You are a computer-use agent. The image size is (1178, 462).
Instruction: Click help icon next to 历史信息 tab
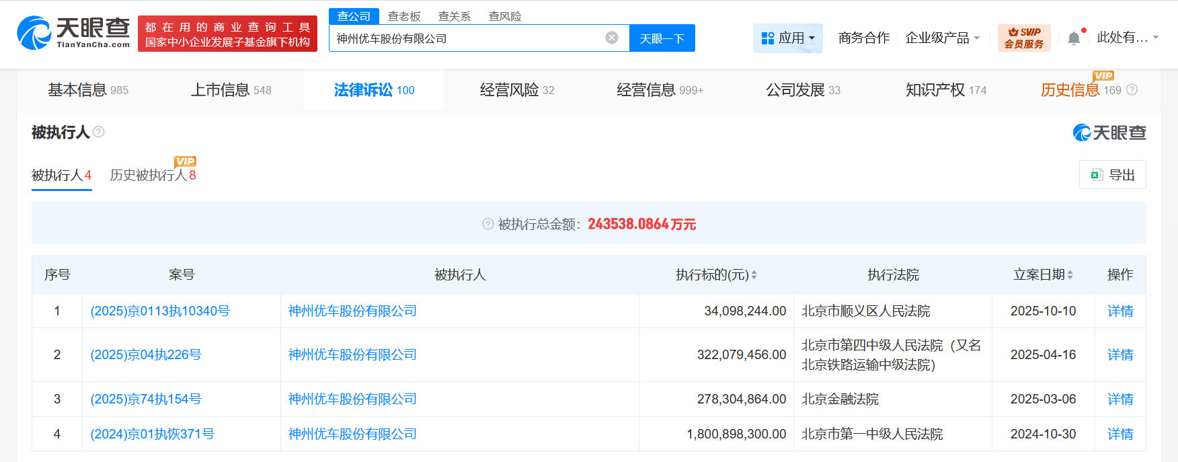(1132, 90)
